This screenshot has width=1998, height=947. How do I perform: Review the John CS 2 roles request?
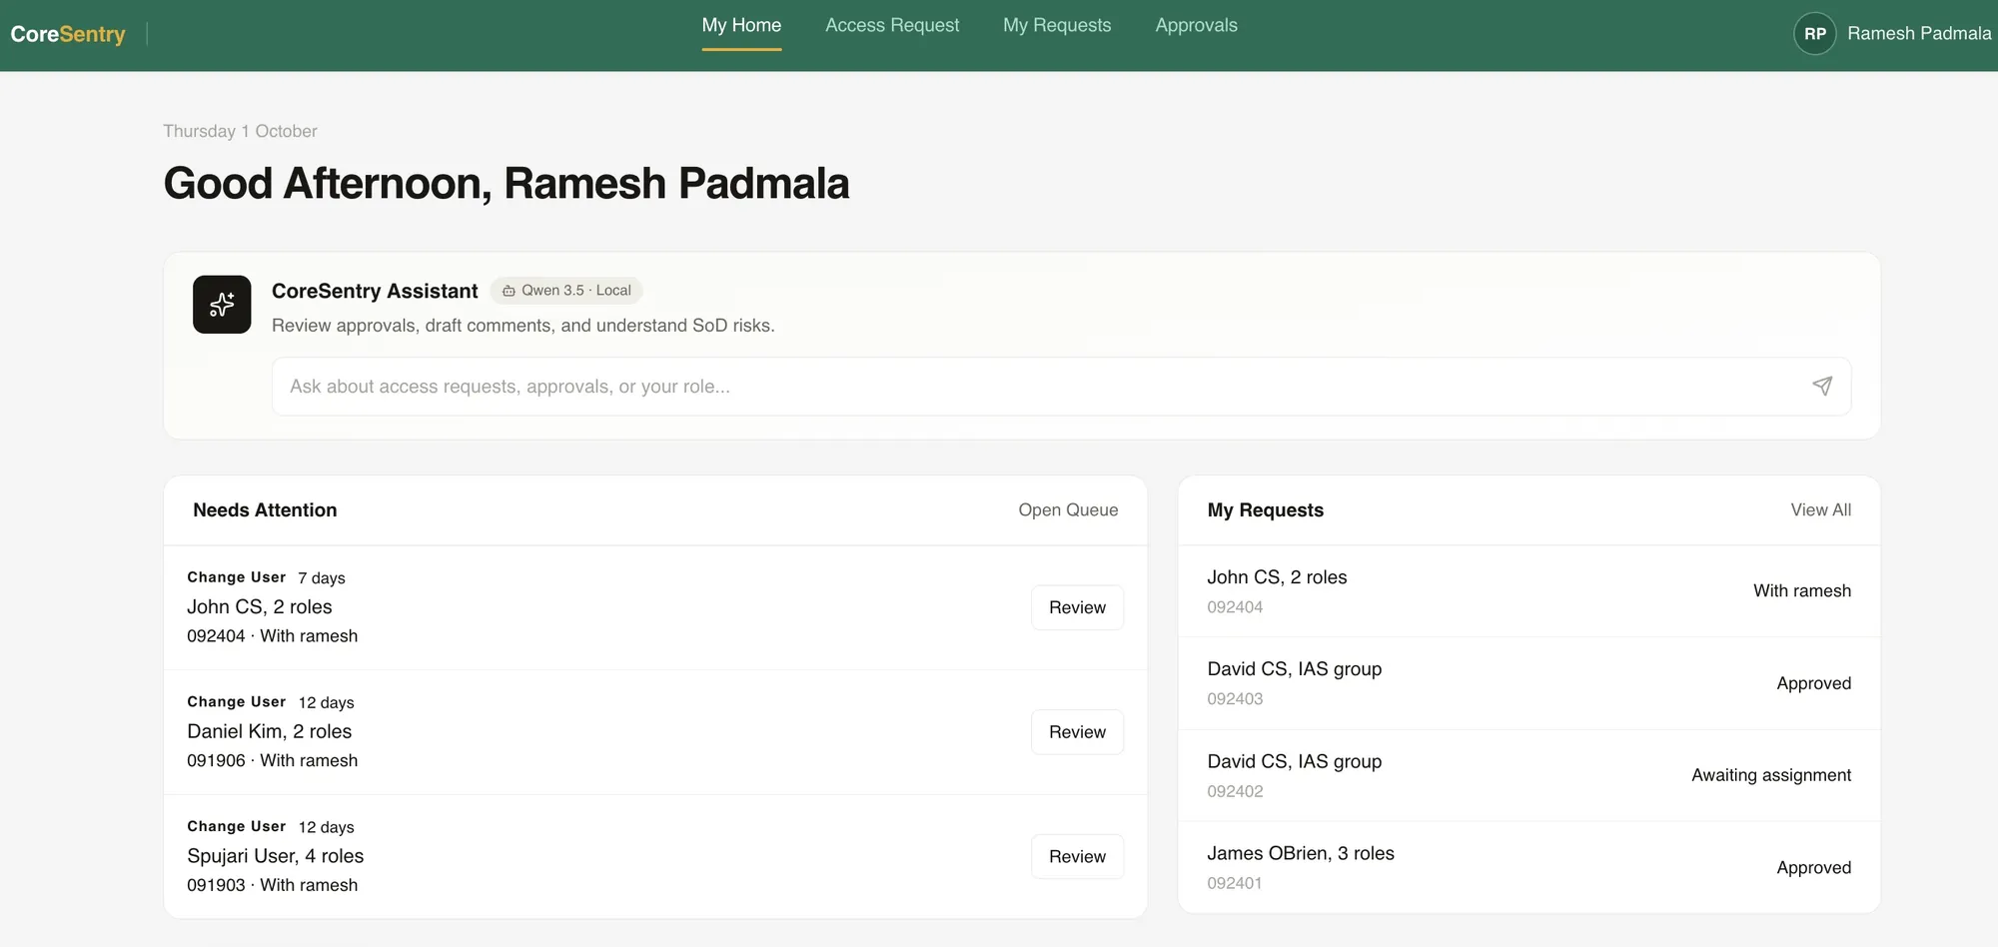point(1077,607)
